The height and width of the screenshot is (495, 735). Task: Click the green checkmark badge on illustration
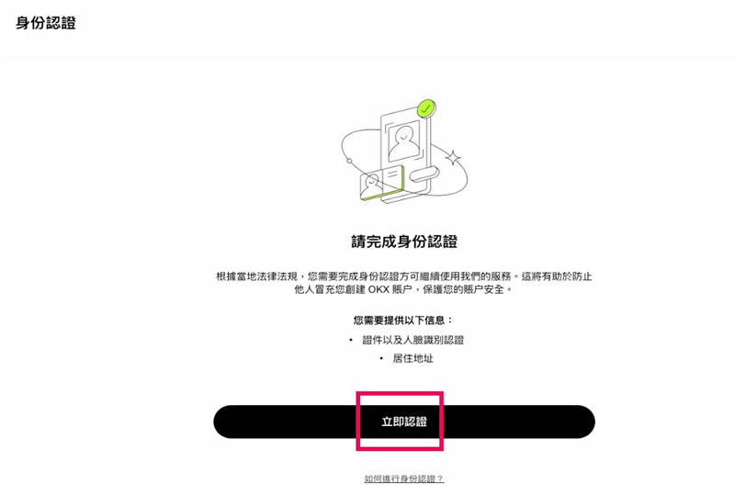pyautogui.click(x=426, y=108)
